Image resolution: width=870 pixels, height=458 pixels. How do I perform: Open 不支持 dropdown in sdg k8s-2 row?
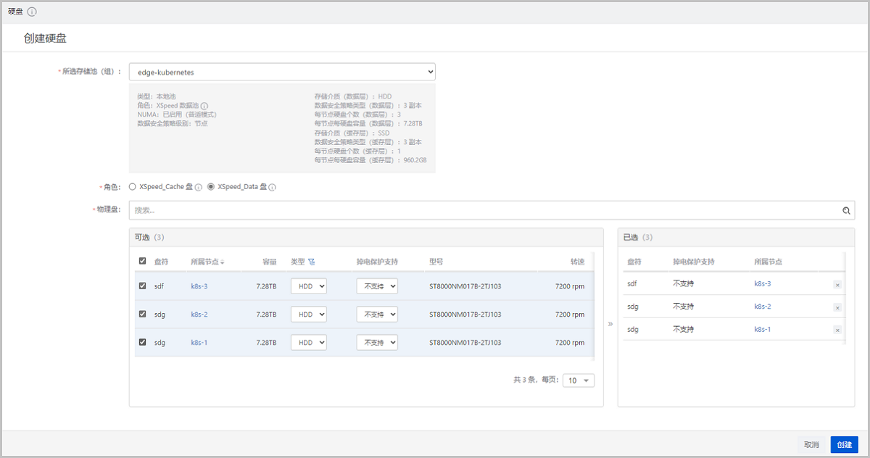point(377,315)
